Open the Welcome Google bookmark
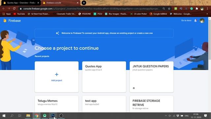The image size is (211, 119). coord(181,14)
